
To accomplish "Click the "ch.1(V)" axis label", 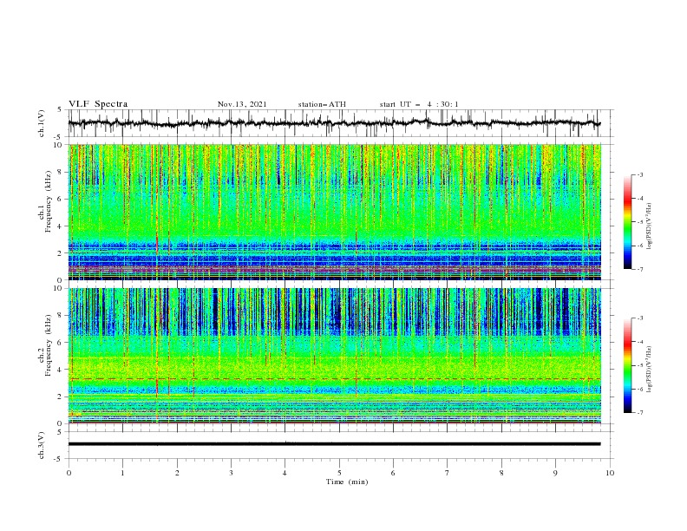I will pos(42,123).
